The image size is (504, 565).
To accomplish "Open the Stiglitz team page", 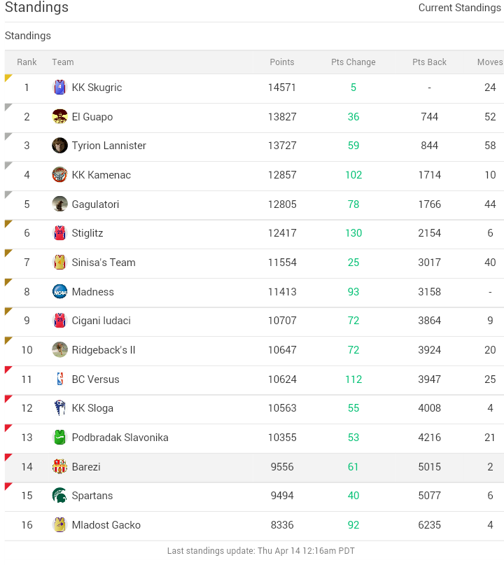I will pos(87,233).
